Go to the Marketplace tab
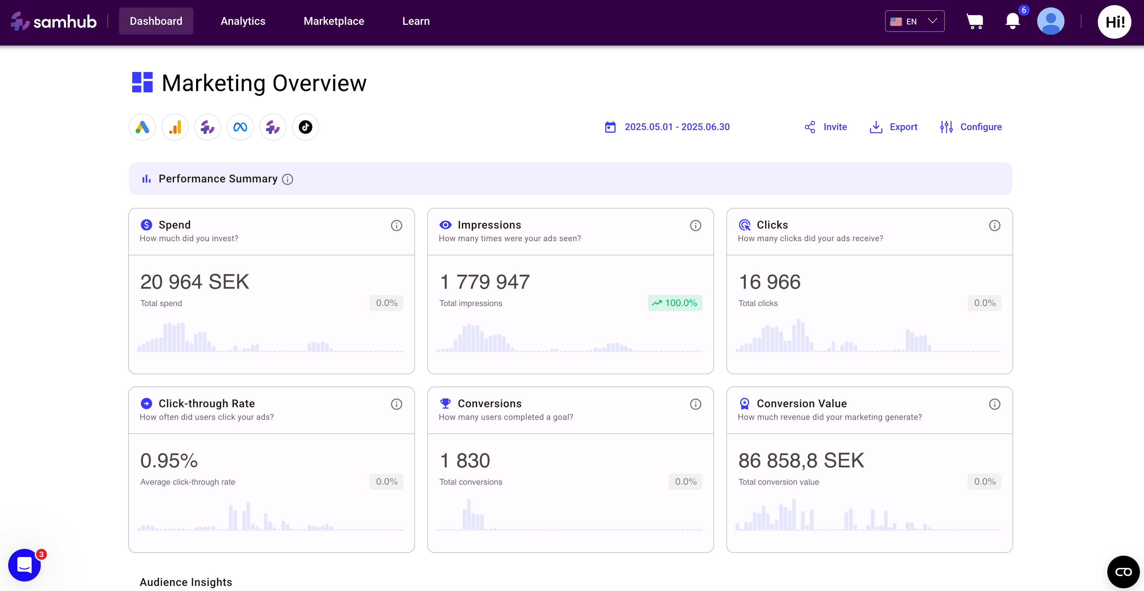Image resolution: width=1144 pixels, height=591 pixels. click(333, 21)
